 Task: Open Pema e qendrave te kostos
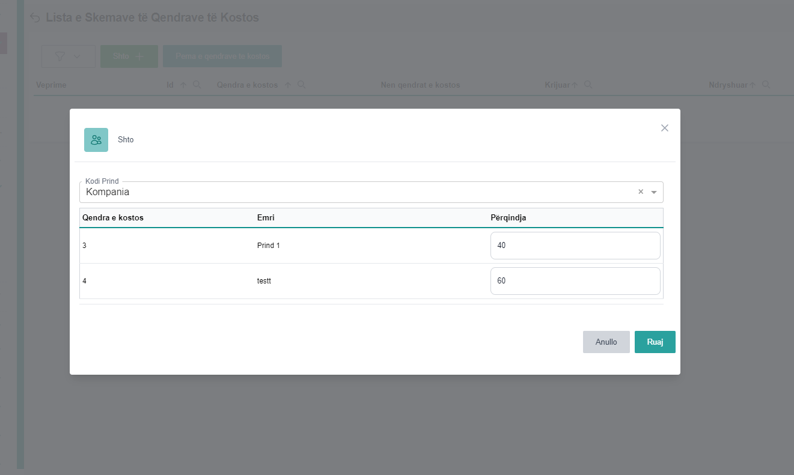pyautogui.click(x=222, y=56)
